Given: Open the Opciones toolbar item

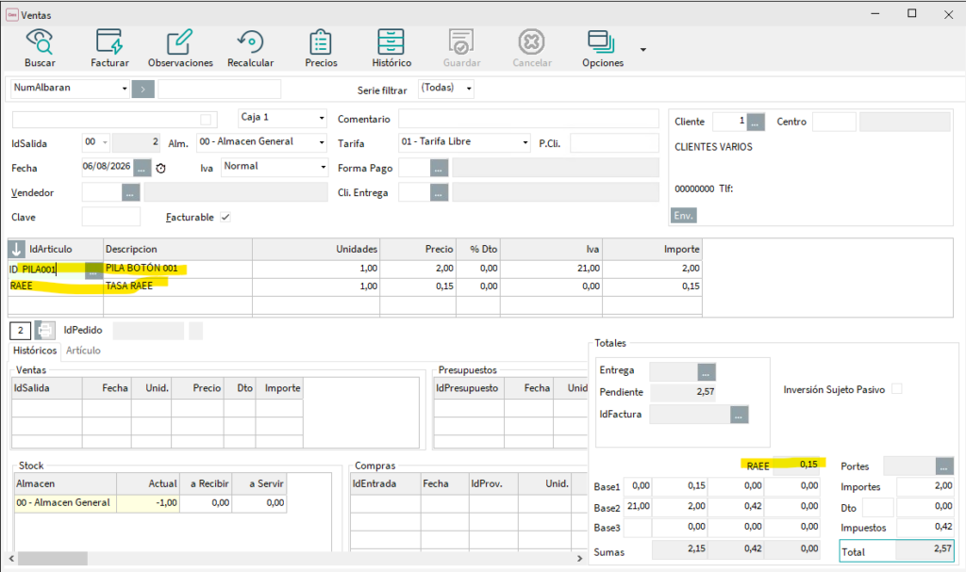Looking at the screenshot, I should [x=603, y=48].
